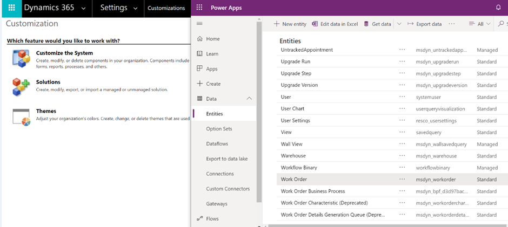Open the Get data dropdown arrow
508x227 pixels.
(x=399, y=24)
